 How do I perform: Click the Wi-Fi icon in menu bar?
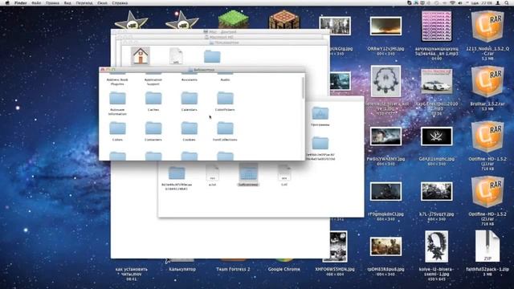pyautogui.click(x=452, y=3)
